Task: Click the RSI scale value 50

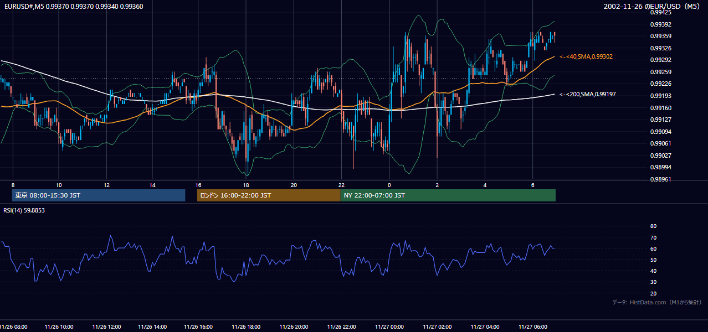Action: click(653, 260)
